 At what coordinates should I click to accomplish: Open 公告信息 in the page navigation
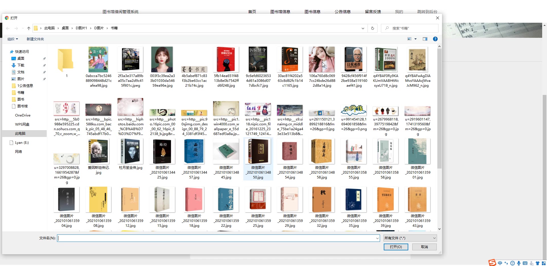click(342, 12)
